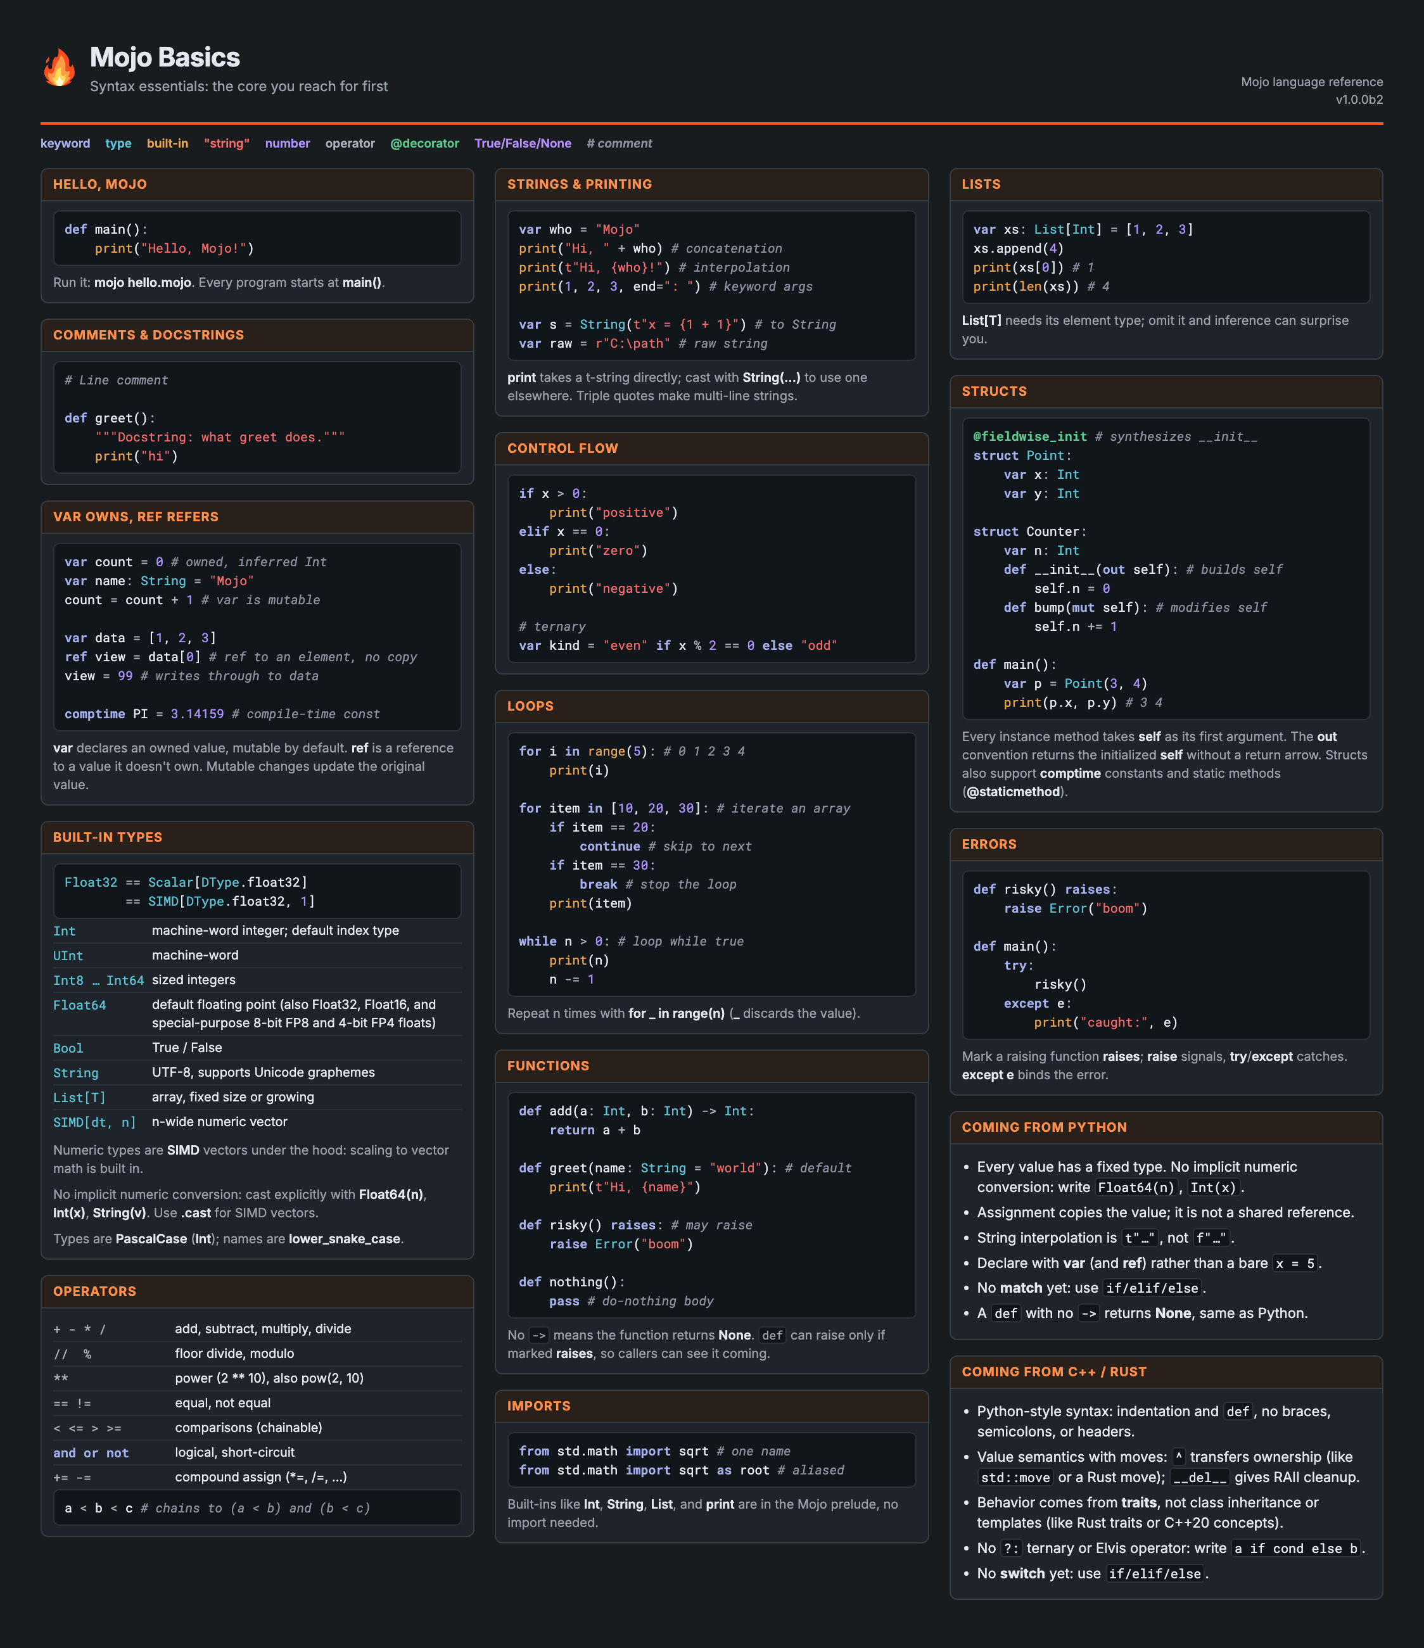Click the 'Int8 … Int64' type row

257,980
